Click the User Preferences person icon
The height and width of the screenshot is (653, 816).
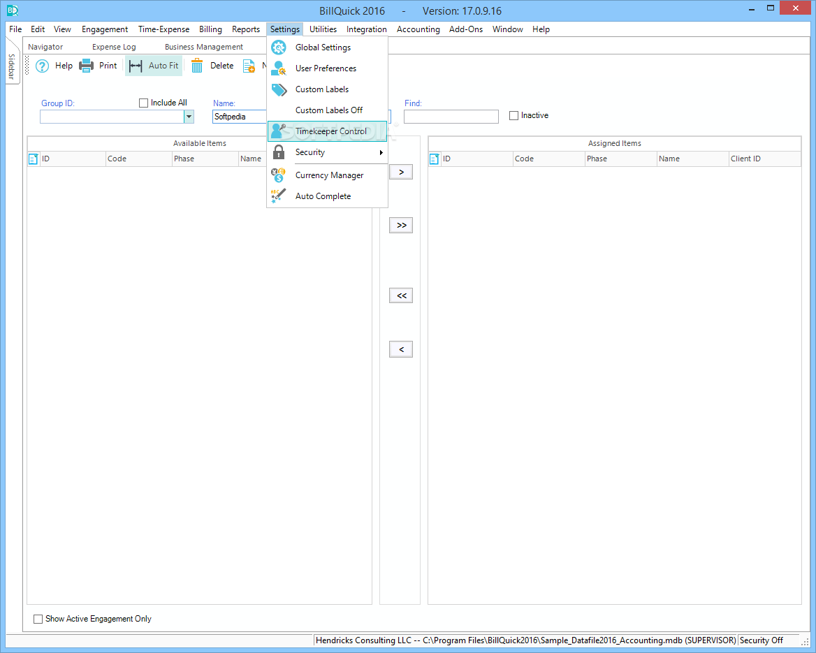(x=279, y=68)
